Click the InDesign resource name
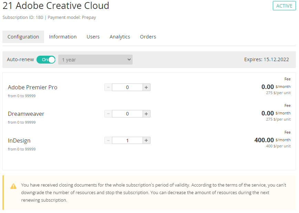299x213 pixels. pyautogui.click(x=19, y=141)
